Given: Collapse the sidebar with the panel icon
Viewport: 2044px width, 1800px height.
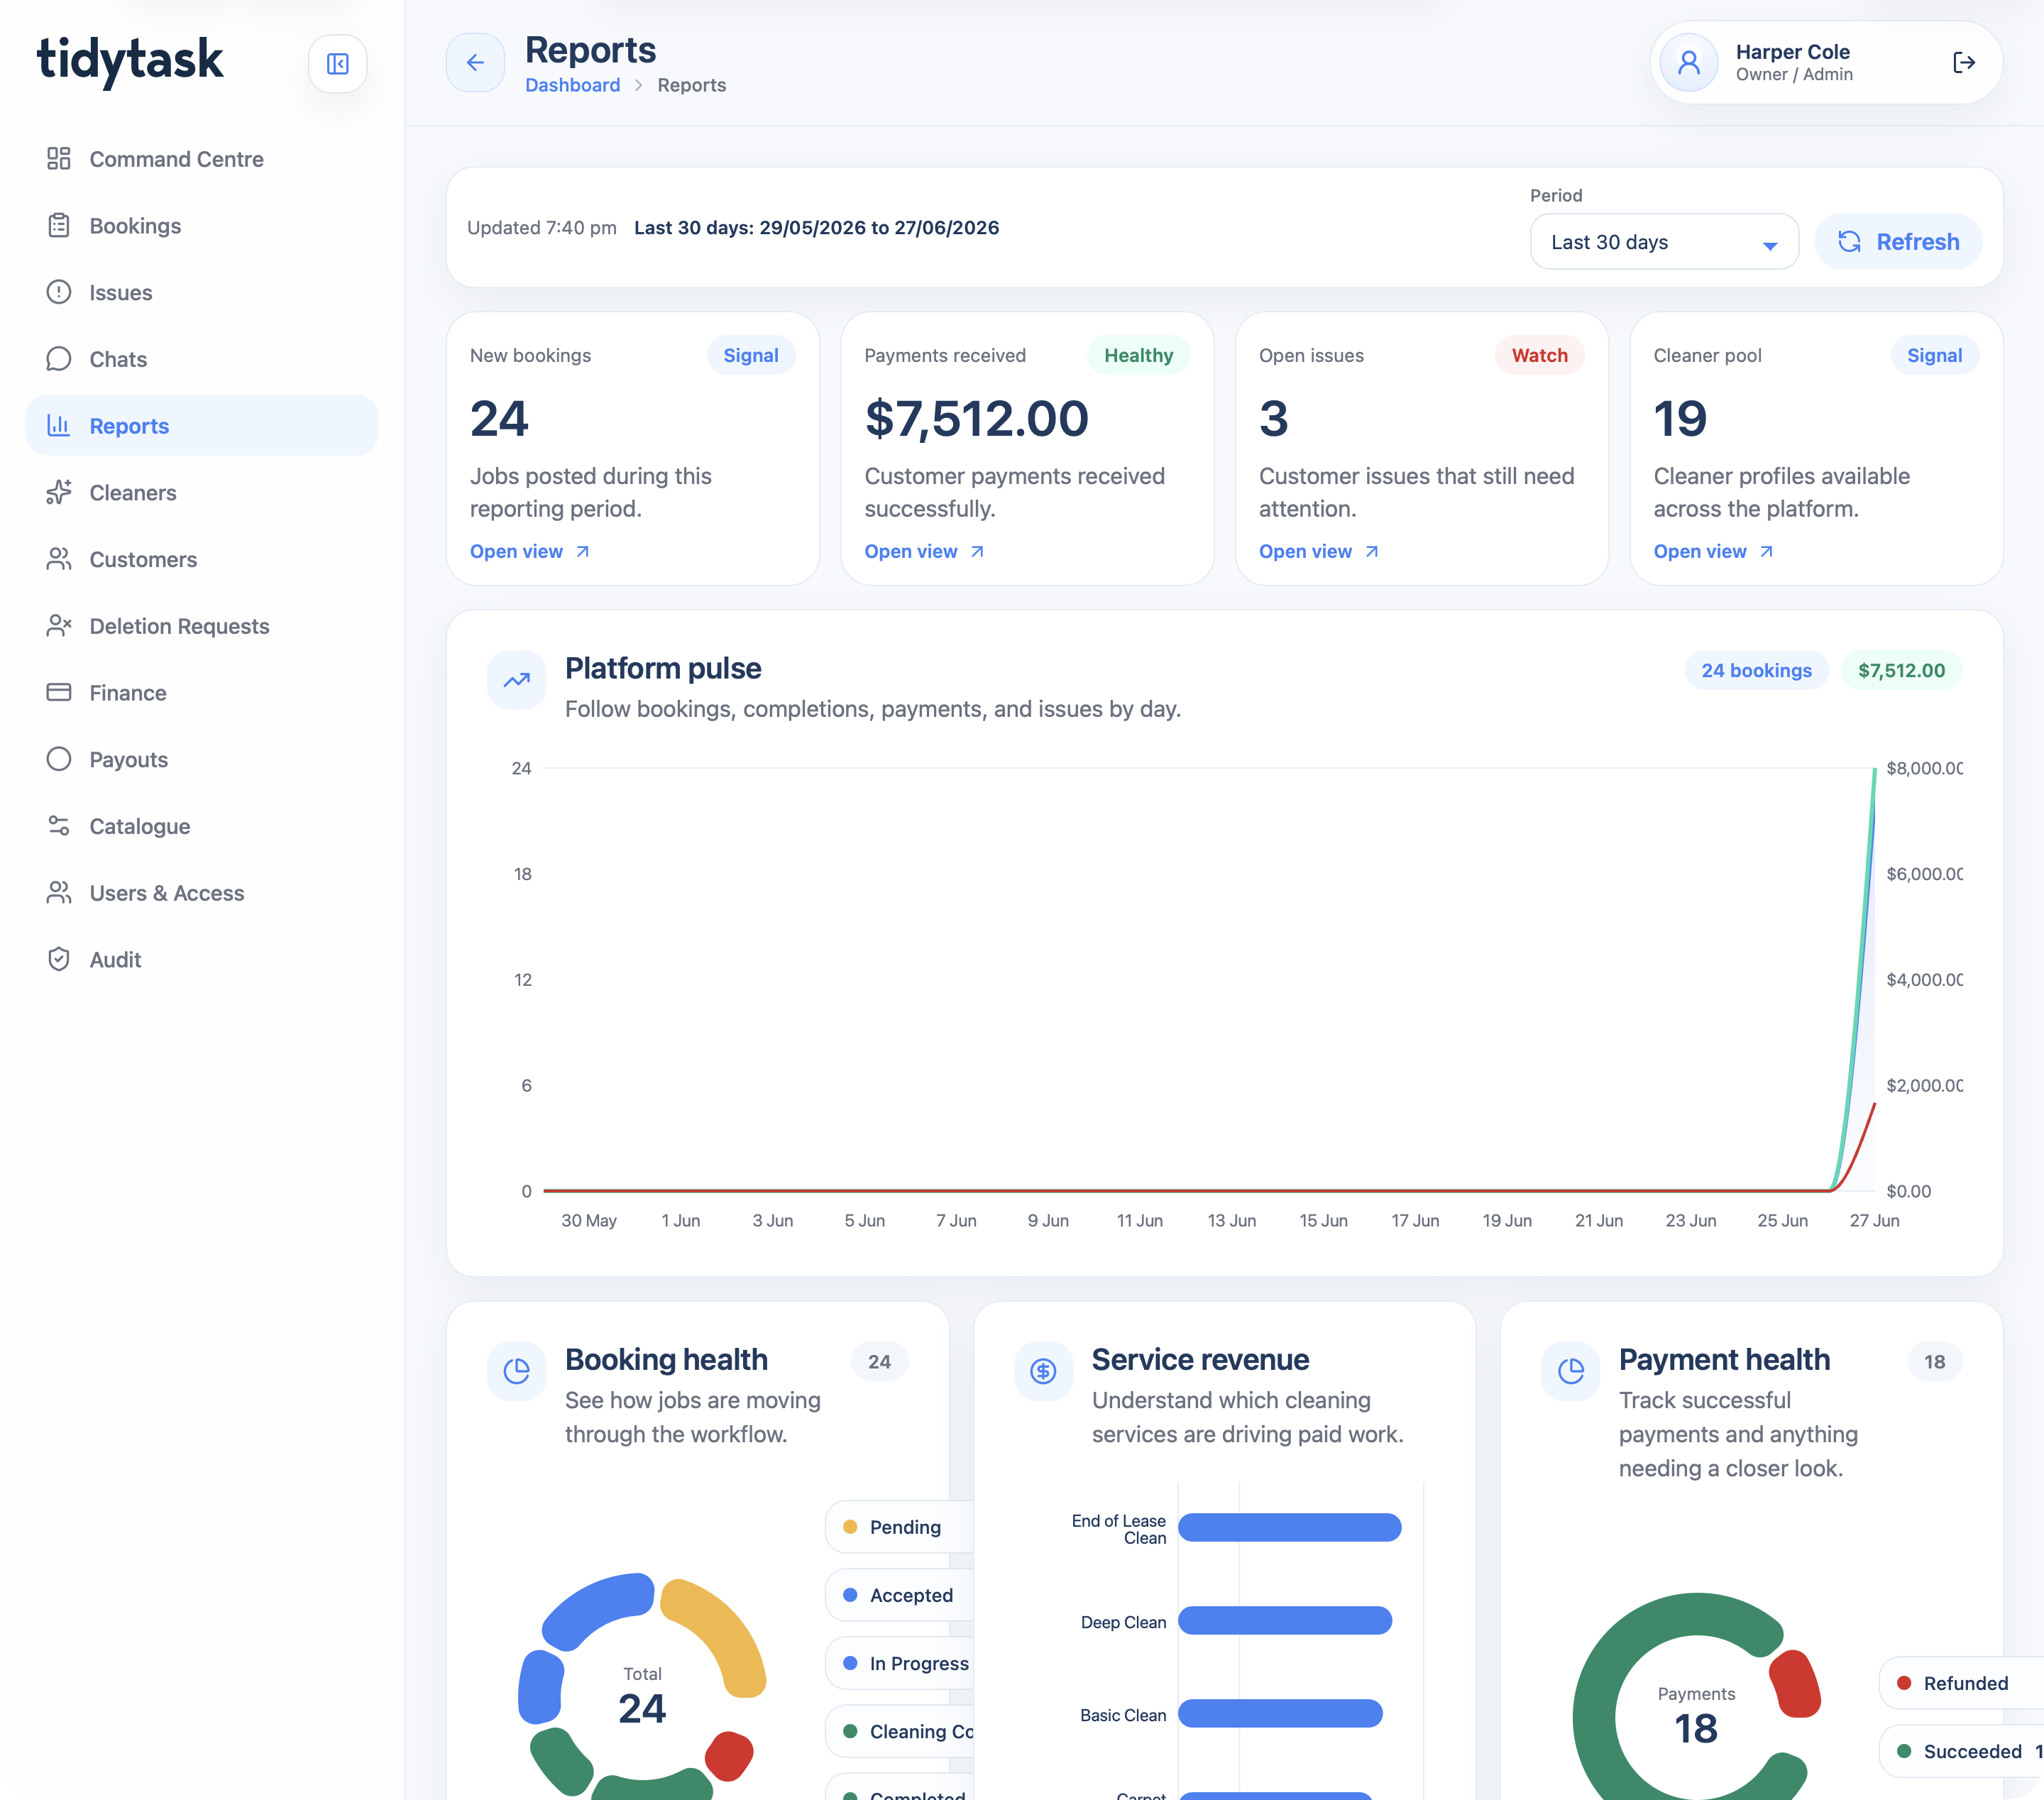Looking at the screenshot, I should 337,64.
